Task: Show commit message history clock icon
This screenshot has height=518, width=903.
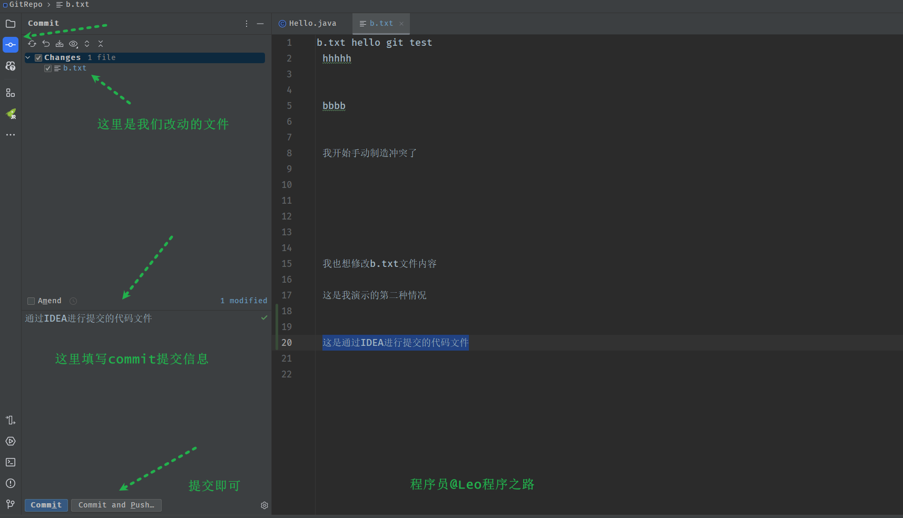Action: point(73,301)
